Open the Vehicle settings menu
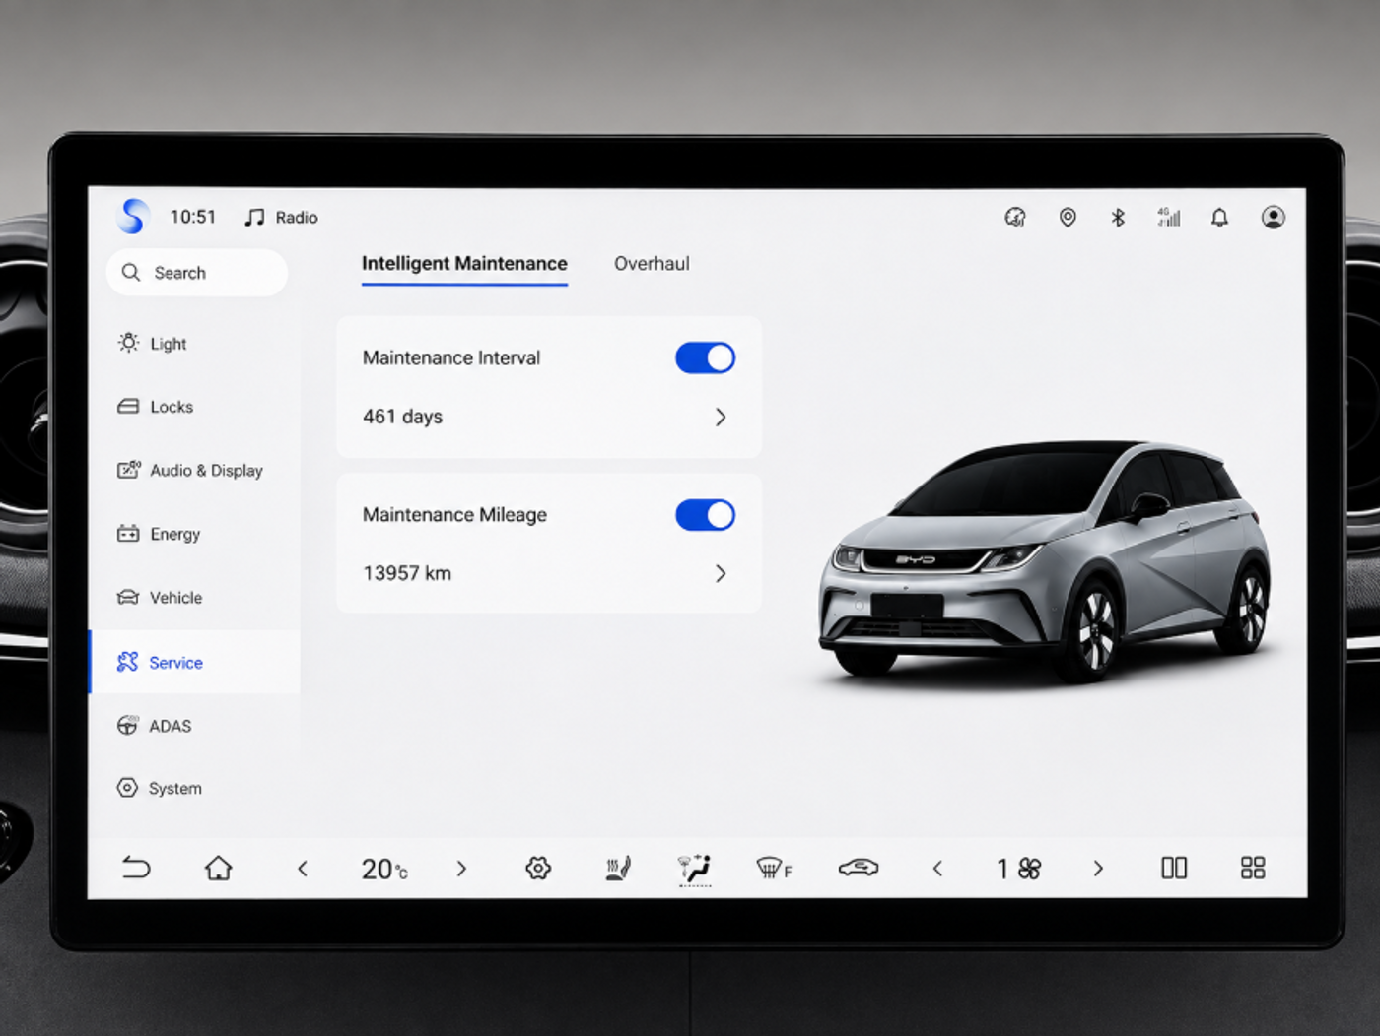The height and width of the screenshot is (1036, 1380). click(194, 598)
